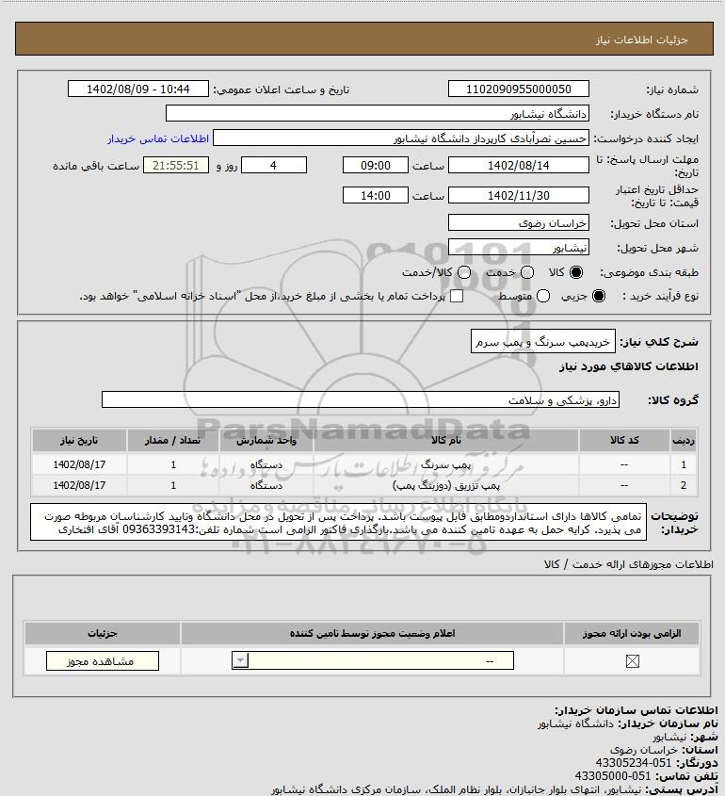Click the unit دستگاه in row 1

pos(266,464)
